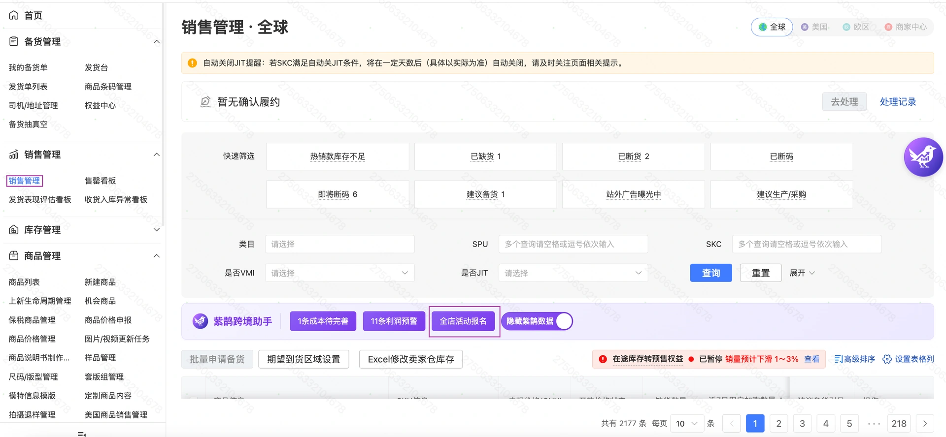The image size is (946, 437).
Task: Click the 紫鹊跨境助手 bird logo
Action: click(x=200, y=321)
